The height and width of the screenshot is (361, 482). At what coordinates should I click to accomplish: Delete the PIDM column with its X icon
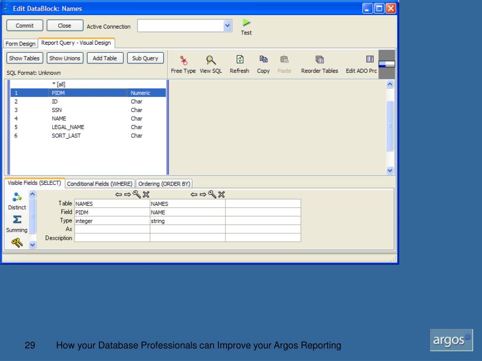click(146, 194)
